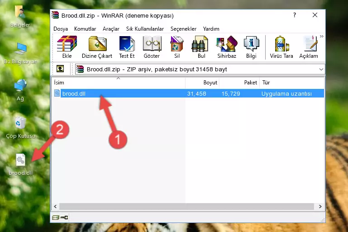
Task: Click the horizontal scrollbar right arrow
Action: [320, 206]
